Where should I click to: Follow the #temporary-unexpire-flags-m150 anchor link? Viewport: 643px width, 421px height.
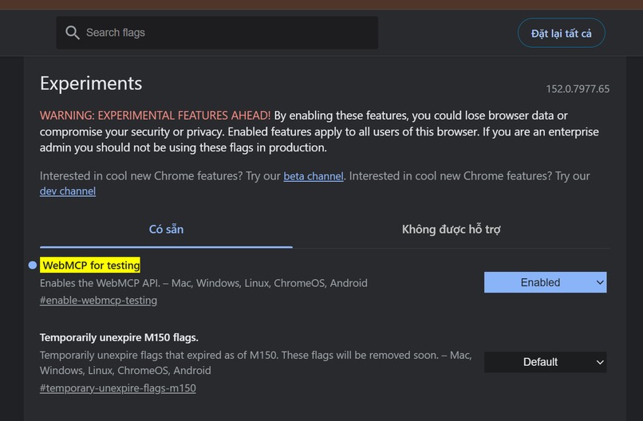coord(118,388)
